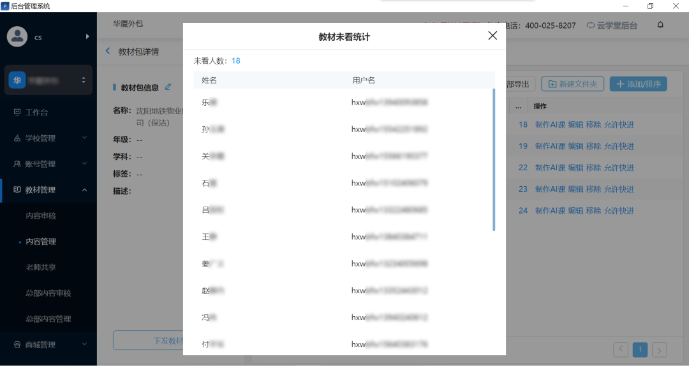689x366 pixels.
Task: Open 总部内容审核 submenu item
Action: tap(48, 293)
